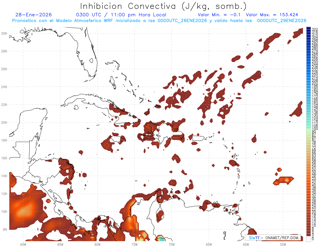Image resolution: width=321 pixels, height=248 pixels.
Task: Click the "Valor Min. = -0.1" text
Action: [x=219, y=15]
